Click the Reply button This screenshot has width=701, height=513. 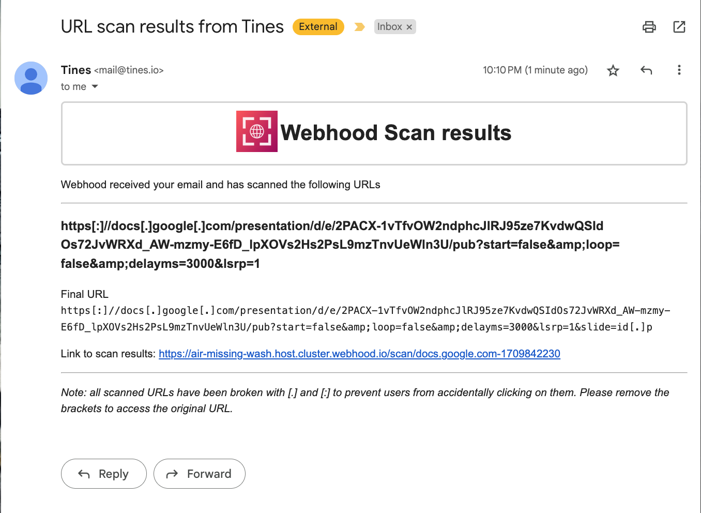[104, 474]
